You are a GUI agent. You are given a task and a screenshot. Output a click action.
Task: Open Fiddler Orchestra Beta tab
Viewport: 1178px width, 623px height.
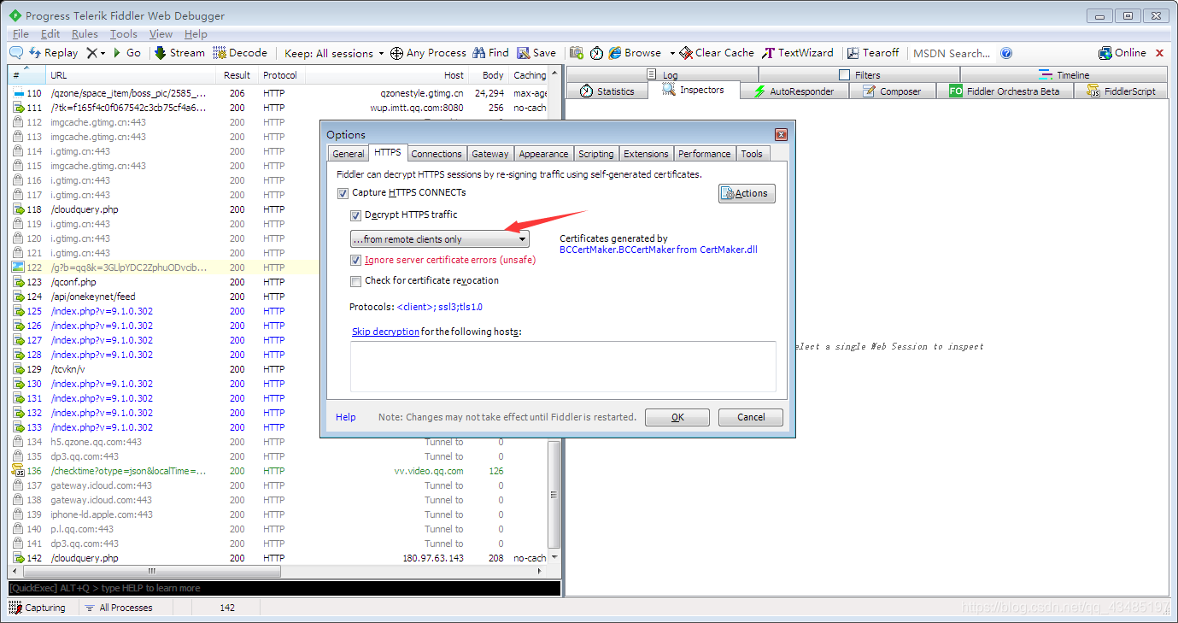click(1005, 91)
